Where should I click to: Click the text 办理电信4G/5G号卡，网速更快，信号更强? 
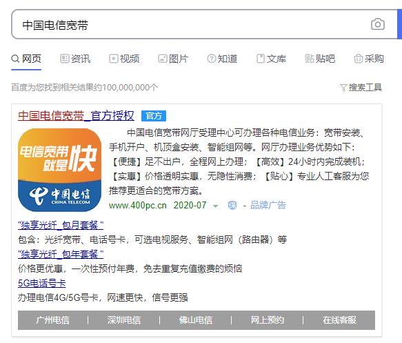(103, 297)
